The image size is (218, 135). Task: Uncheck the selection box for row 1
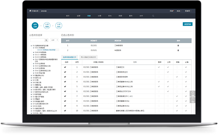coord(65,67)
